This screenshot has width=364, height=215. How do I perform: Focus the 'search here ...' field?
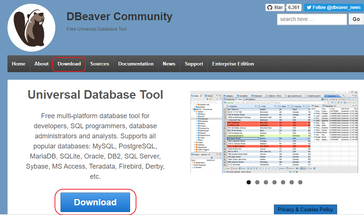click(312, 19)
